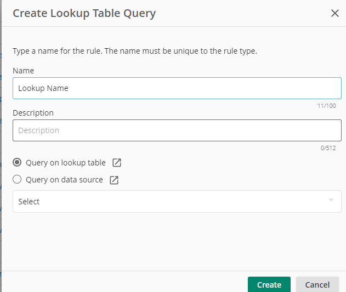Image resolution: width=346 pixels, height=292 pixels.
Task: Click the Name field label
Action: click(x=24, y=71)
